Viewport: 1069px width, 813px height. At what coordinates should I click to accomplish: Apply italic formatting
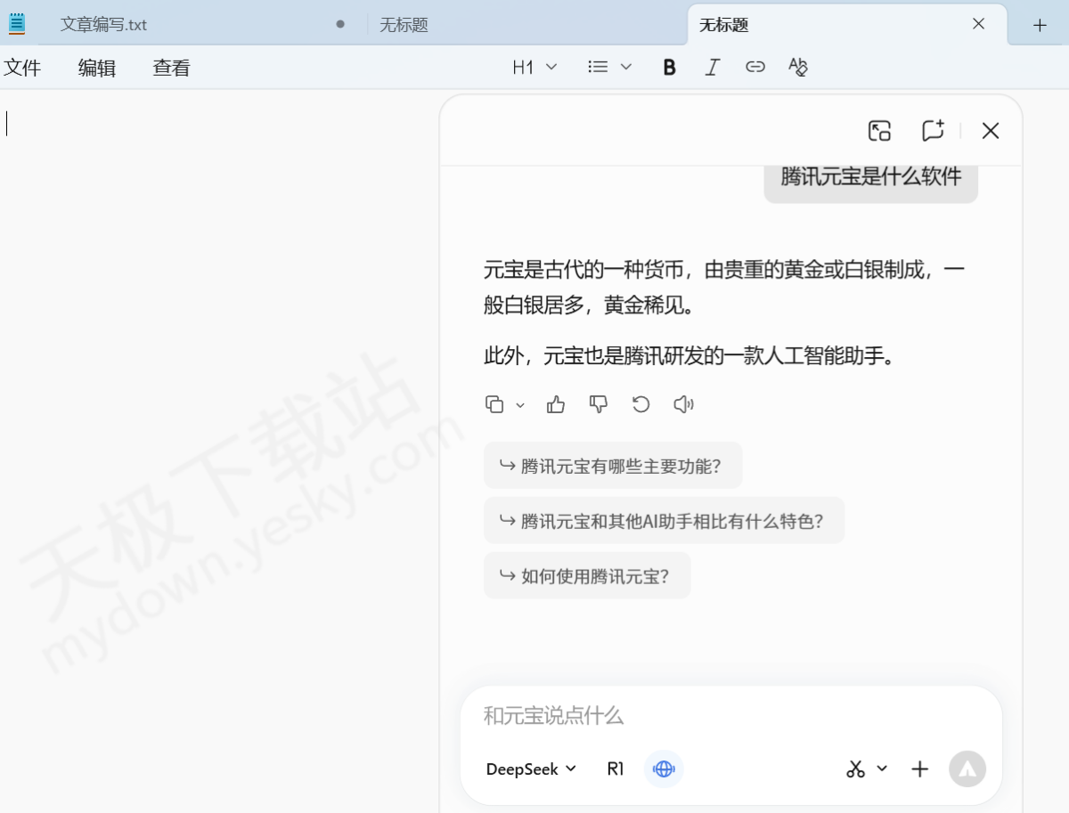pyautogui.click(x=712, y=66)
